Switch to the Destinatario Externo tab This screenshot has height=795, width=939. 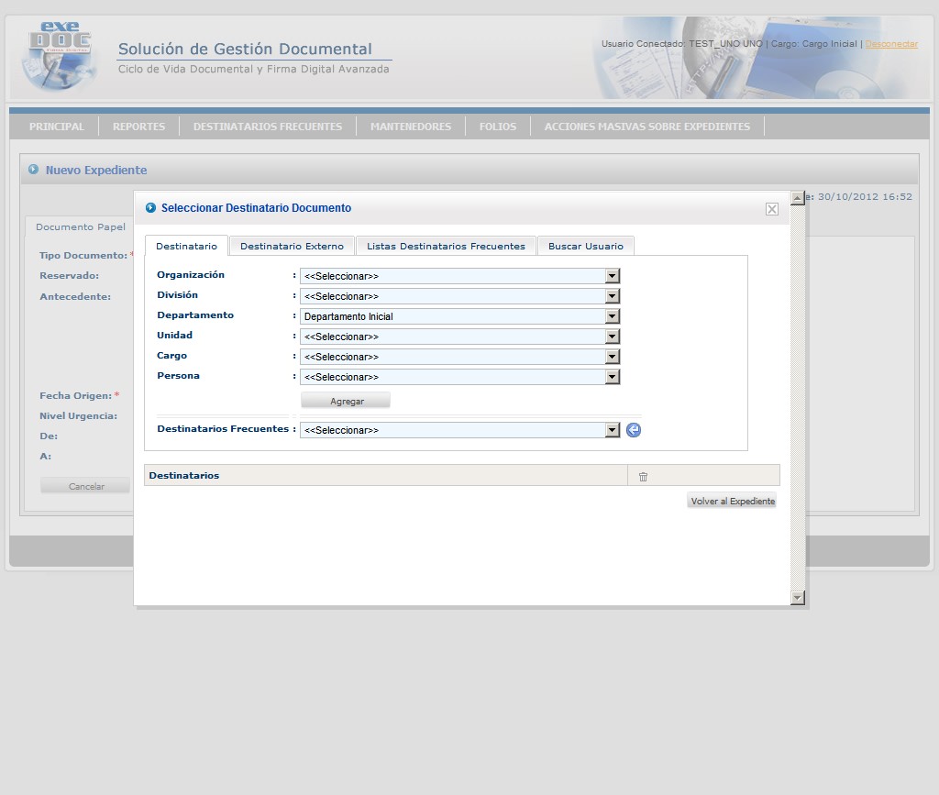coord(292,246)
